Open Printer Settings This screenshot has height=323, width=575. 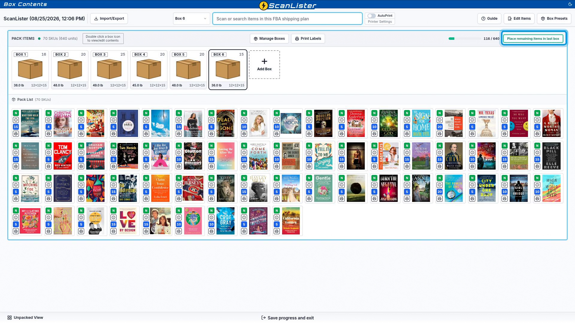click(x=380, y=22)
